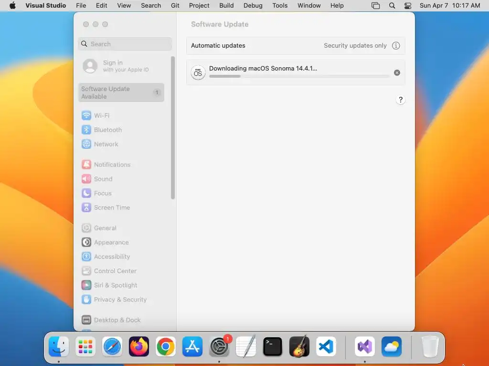The width and height of the screenshot is (489, 366).
Task: Open Wi-Fi settings in sidebar
Action: point(96,115)
